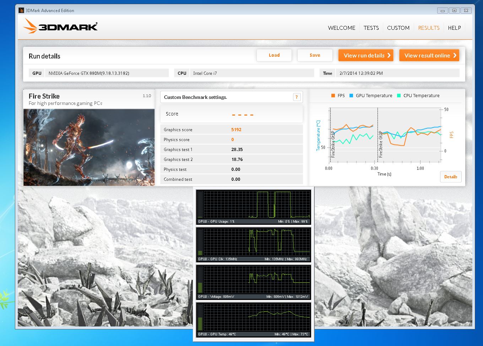Click the Combined test row label
Screen dimensions: 483x346
178,179
